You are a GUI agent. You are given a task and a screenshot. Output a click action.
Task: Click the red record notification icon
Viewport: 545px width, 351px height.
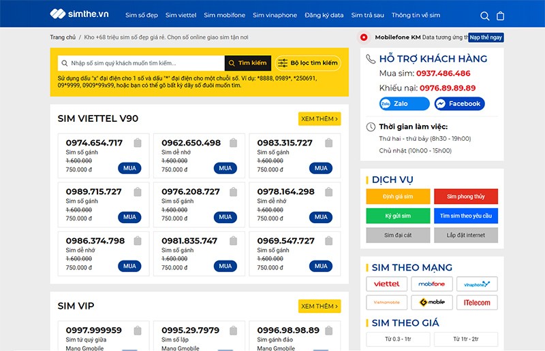tap(364, 37)
